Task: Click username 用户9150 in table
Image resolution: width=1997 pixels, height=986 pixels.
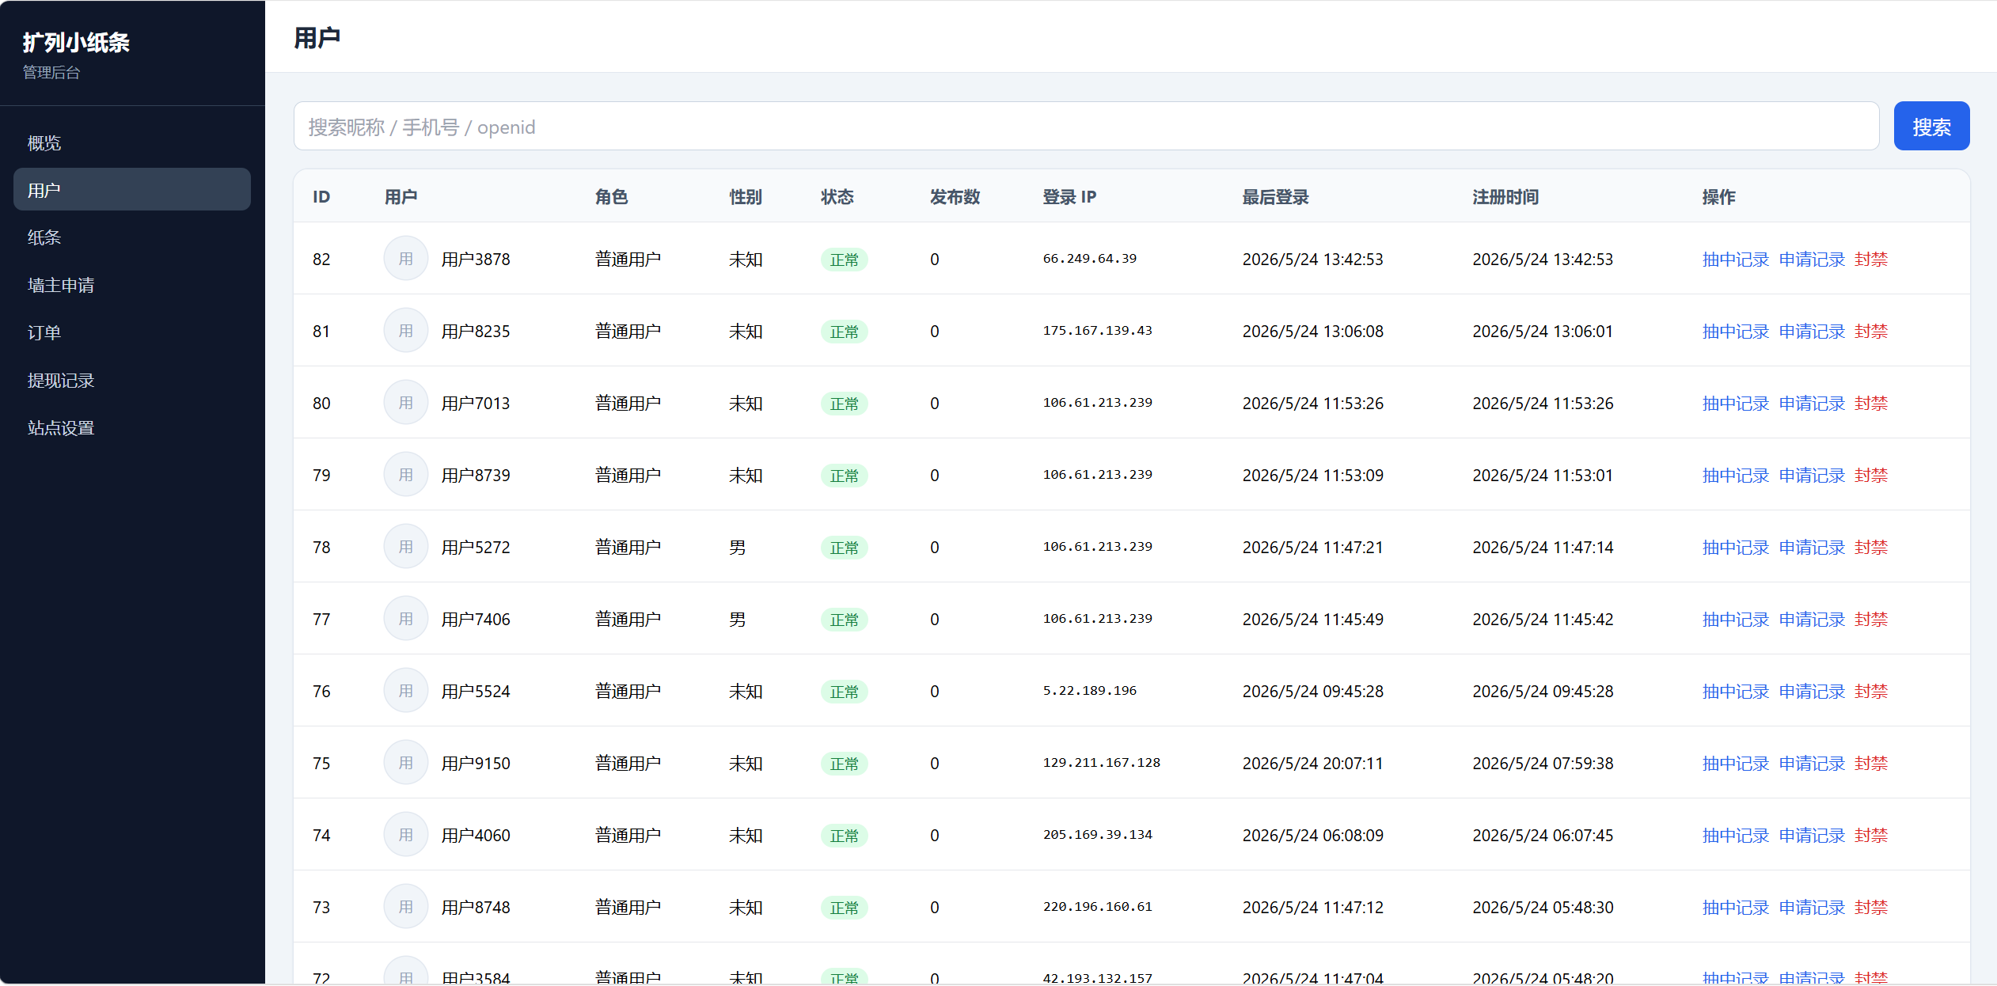Action: tap(476, 764)
